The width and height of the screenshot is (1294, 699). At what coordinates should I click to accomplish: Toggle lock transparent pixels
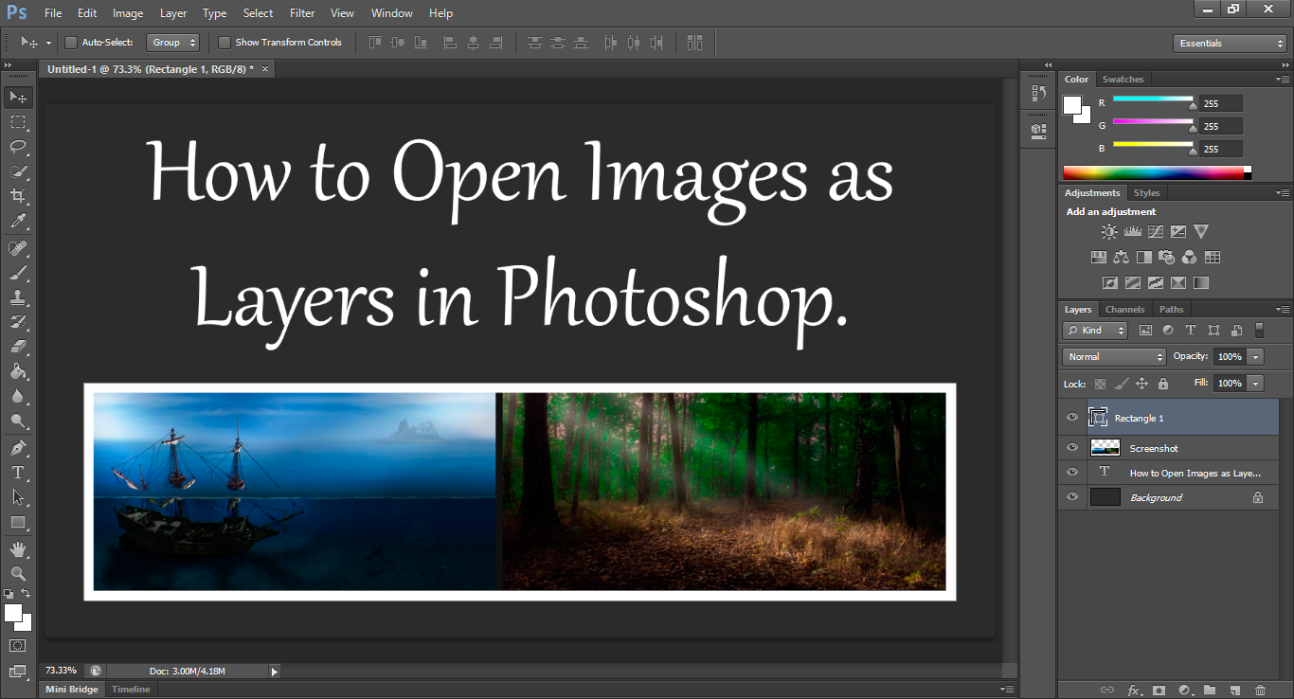[x=1100, y=384]
